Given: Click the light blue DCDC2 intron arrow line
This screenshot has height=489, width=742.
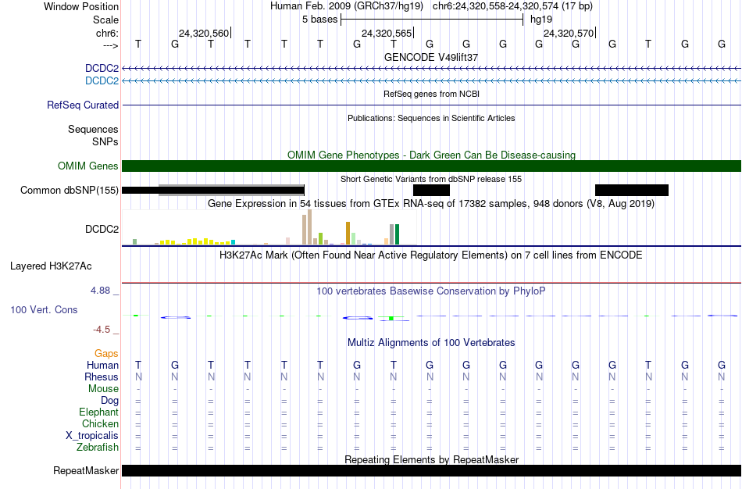Looking at the screenshot, I should 431,81.
